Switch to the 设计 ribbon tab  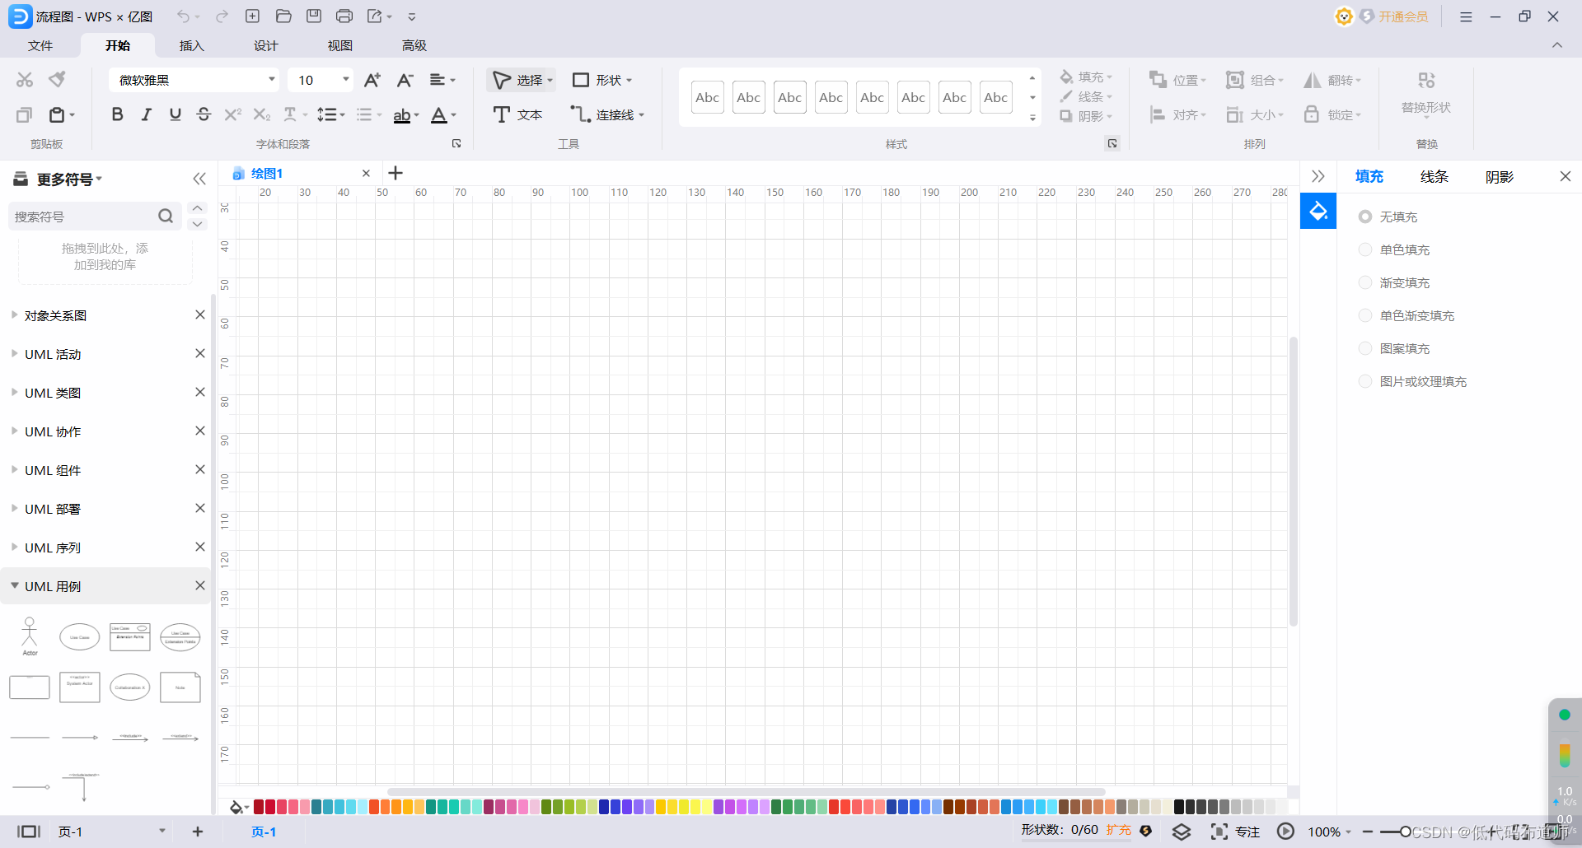coord(265,45)
